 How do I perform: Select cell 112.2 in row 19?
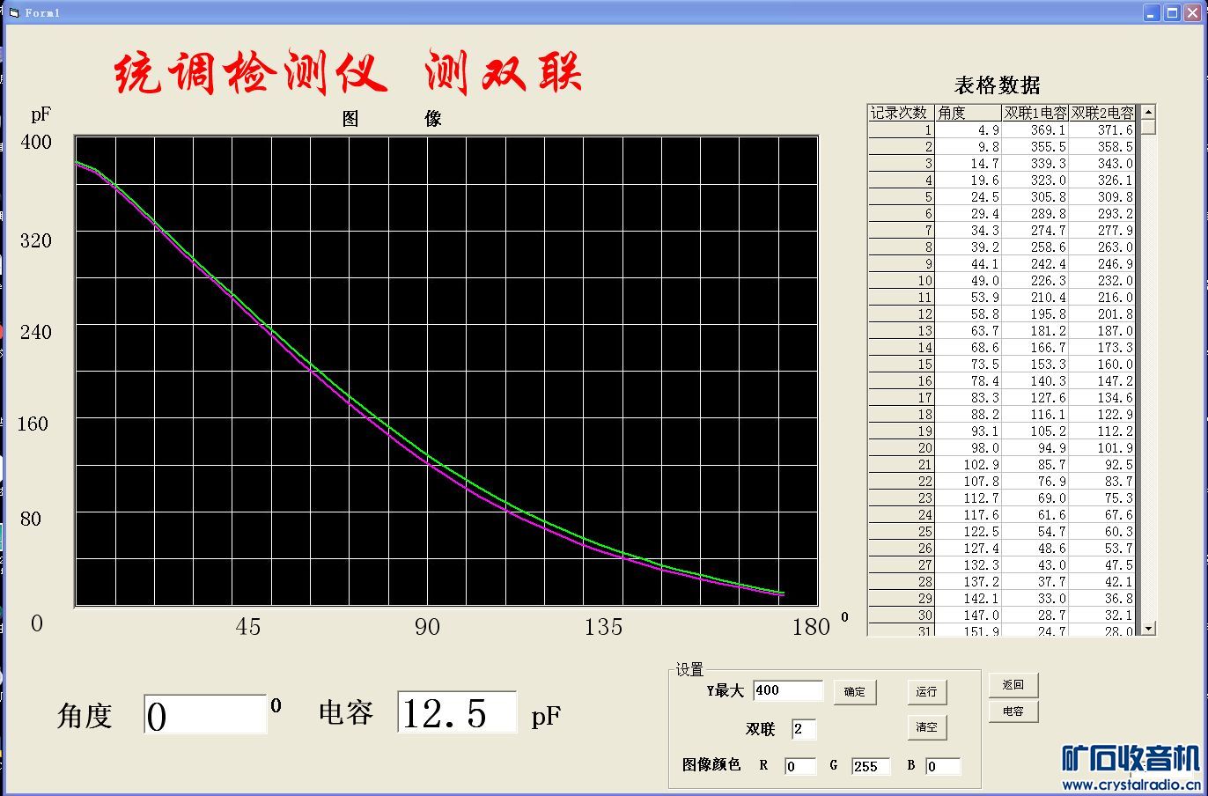1102,431
